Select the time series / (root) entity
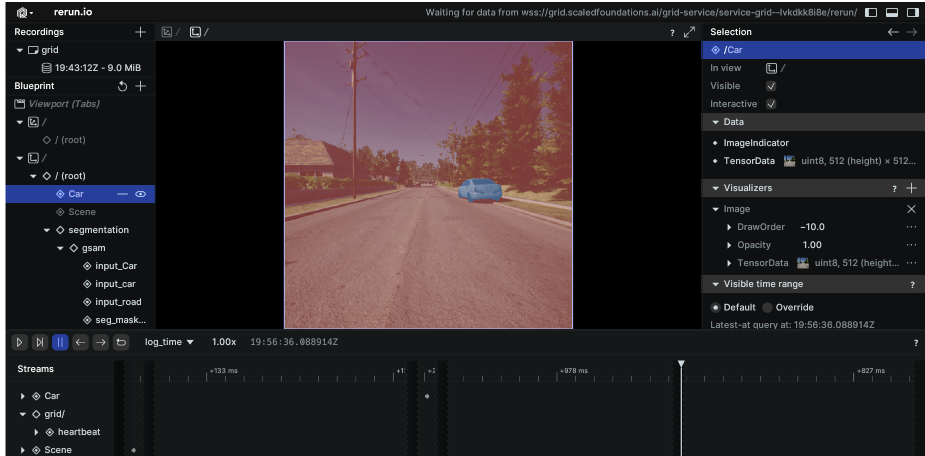Screen dimensions: 925x456 70,140
